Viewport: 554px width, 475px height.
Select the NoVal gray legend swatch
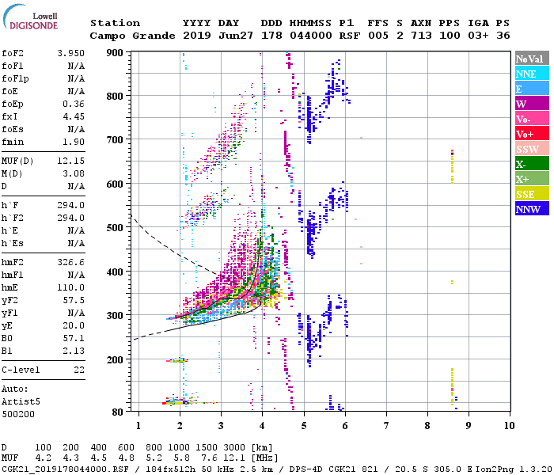click(532, 59)
